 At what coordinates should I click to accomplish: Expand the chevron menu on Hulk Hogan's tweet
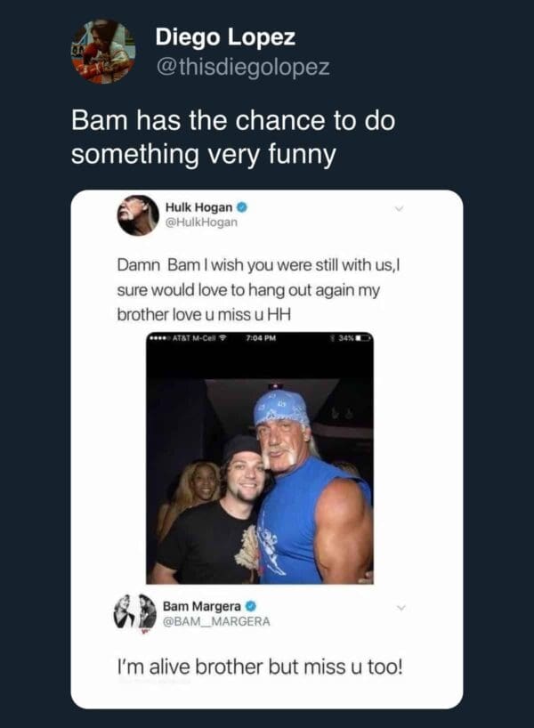[399, 209]
